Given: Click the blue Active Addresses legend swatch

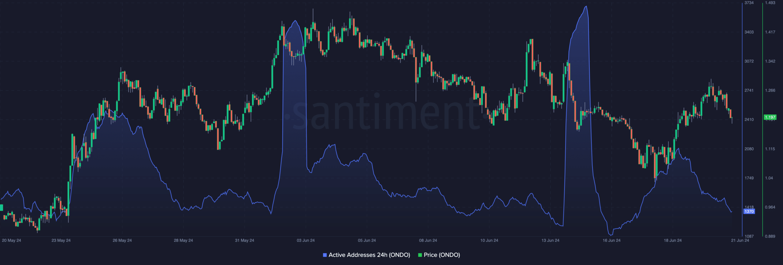Looking at the screenshot, I should pyautogui.click(x=325, y=255).
